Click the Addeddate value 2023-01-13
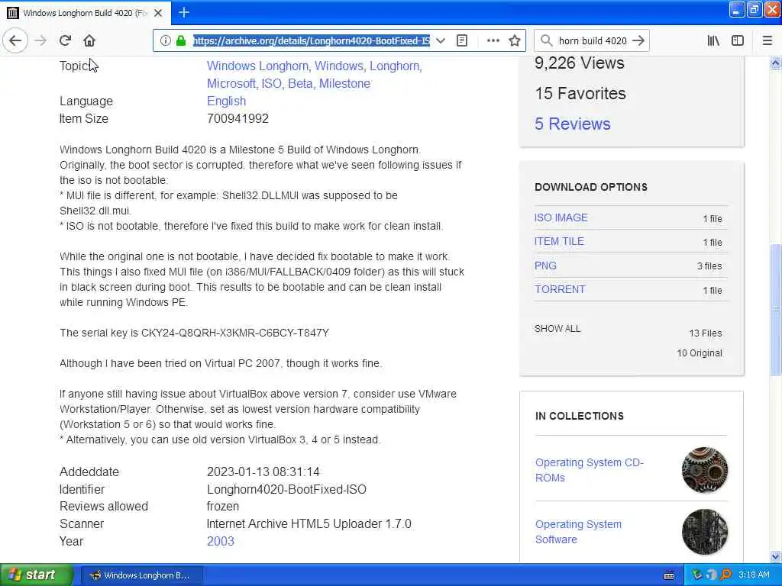782x586 pixels. (263, 472)
